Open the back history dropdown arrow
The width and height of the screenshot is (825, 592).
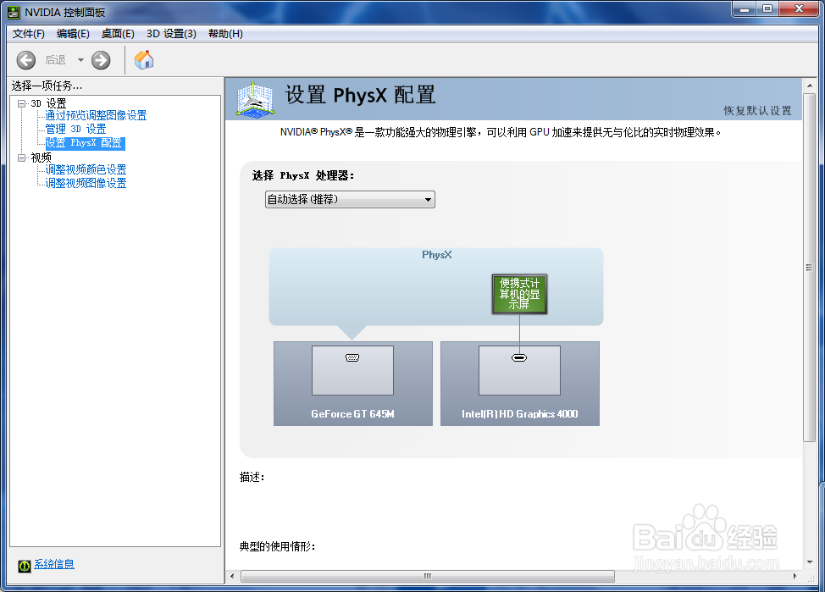pos(80,60)
